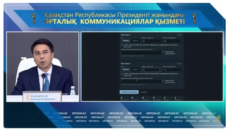The width and height of the screenshot is (226, 130).
Task: Check officially employed box for family member 2
Action: pos(164,52)
